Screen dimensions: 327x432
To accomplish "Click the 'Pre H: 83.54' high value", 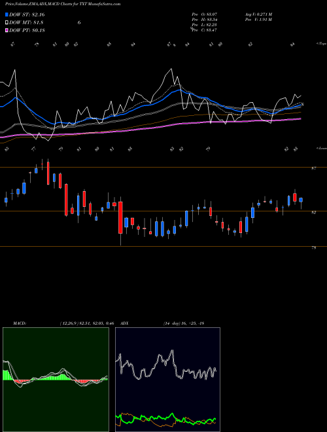I will pyautogui.click(x=205, y=20).
